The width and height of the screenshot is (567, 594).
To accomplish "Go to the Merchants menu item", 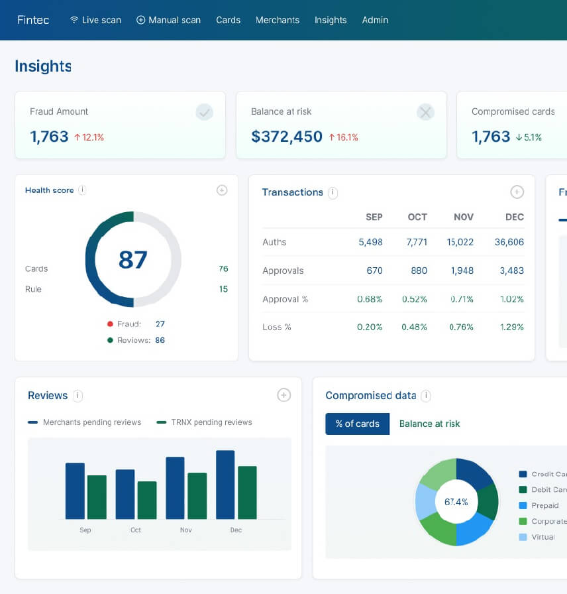I will [x=278, y=20].
